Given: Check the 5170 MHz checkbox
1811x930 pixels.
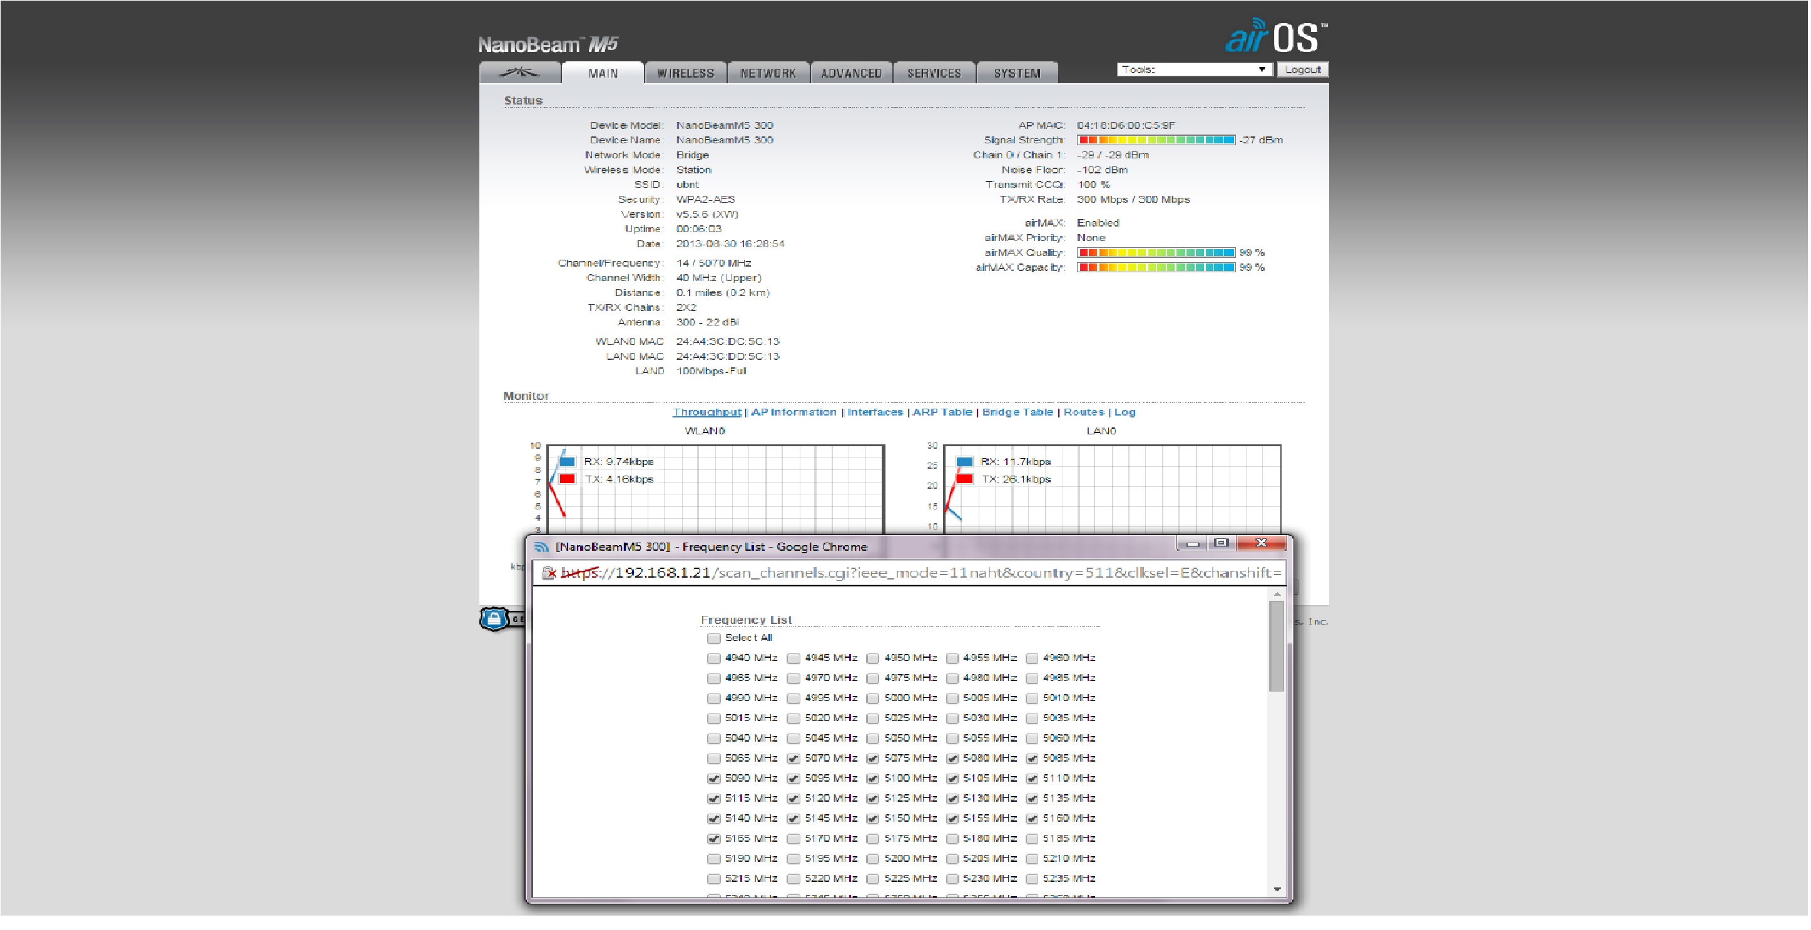Looking at the screenshot, I should [793, 839].
